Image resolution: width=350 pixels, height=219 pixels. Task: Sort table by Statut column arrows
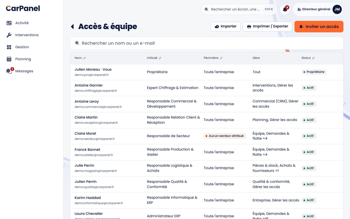[x=313, y=58]
